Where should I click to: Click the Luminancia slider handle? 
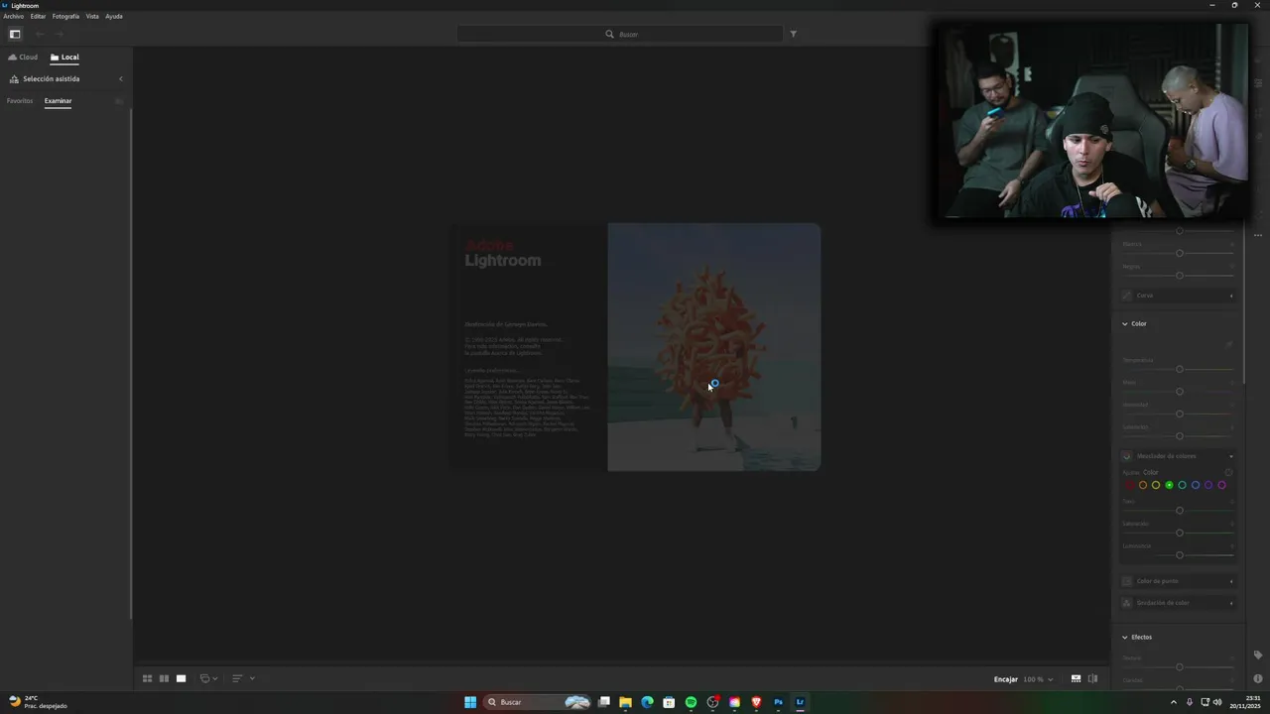(1180, 555)
